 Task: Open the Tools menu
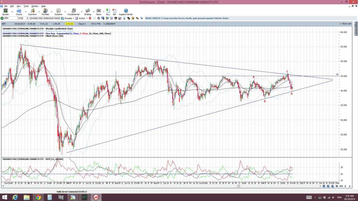tap(26, 6)
